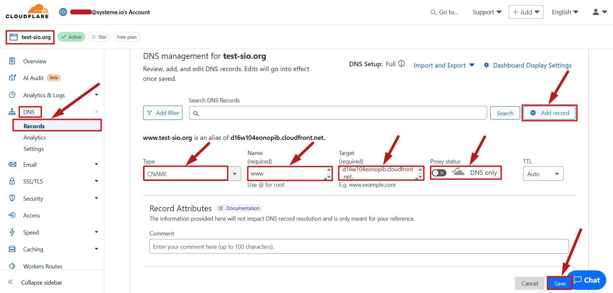Open the Add dropdown in header
The image size is (613, 293).
point(526,12)
